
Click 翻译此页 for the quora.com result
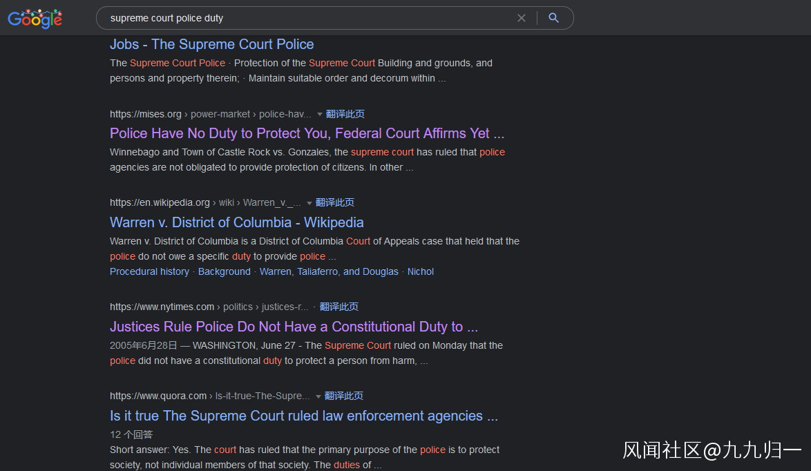coord(343,396)
